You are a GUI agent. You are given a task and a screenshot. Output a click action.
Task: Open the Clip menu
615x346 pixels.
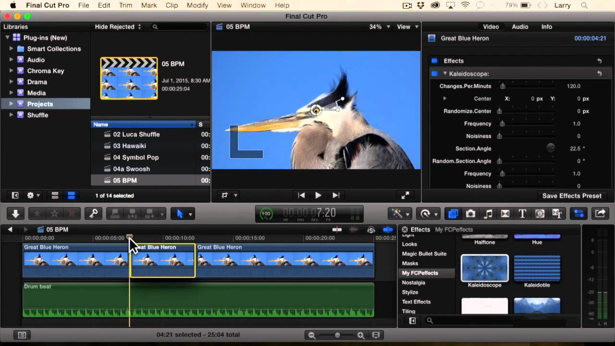click(x=172, y=5)
